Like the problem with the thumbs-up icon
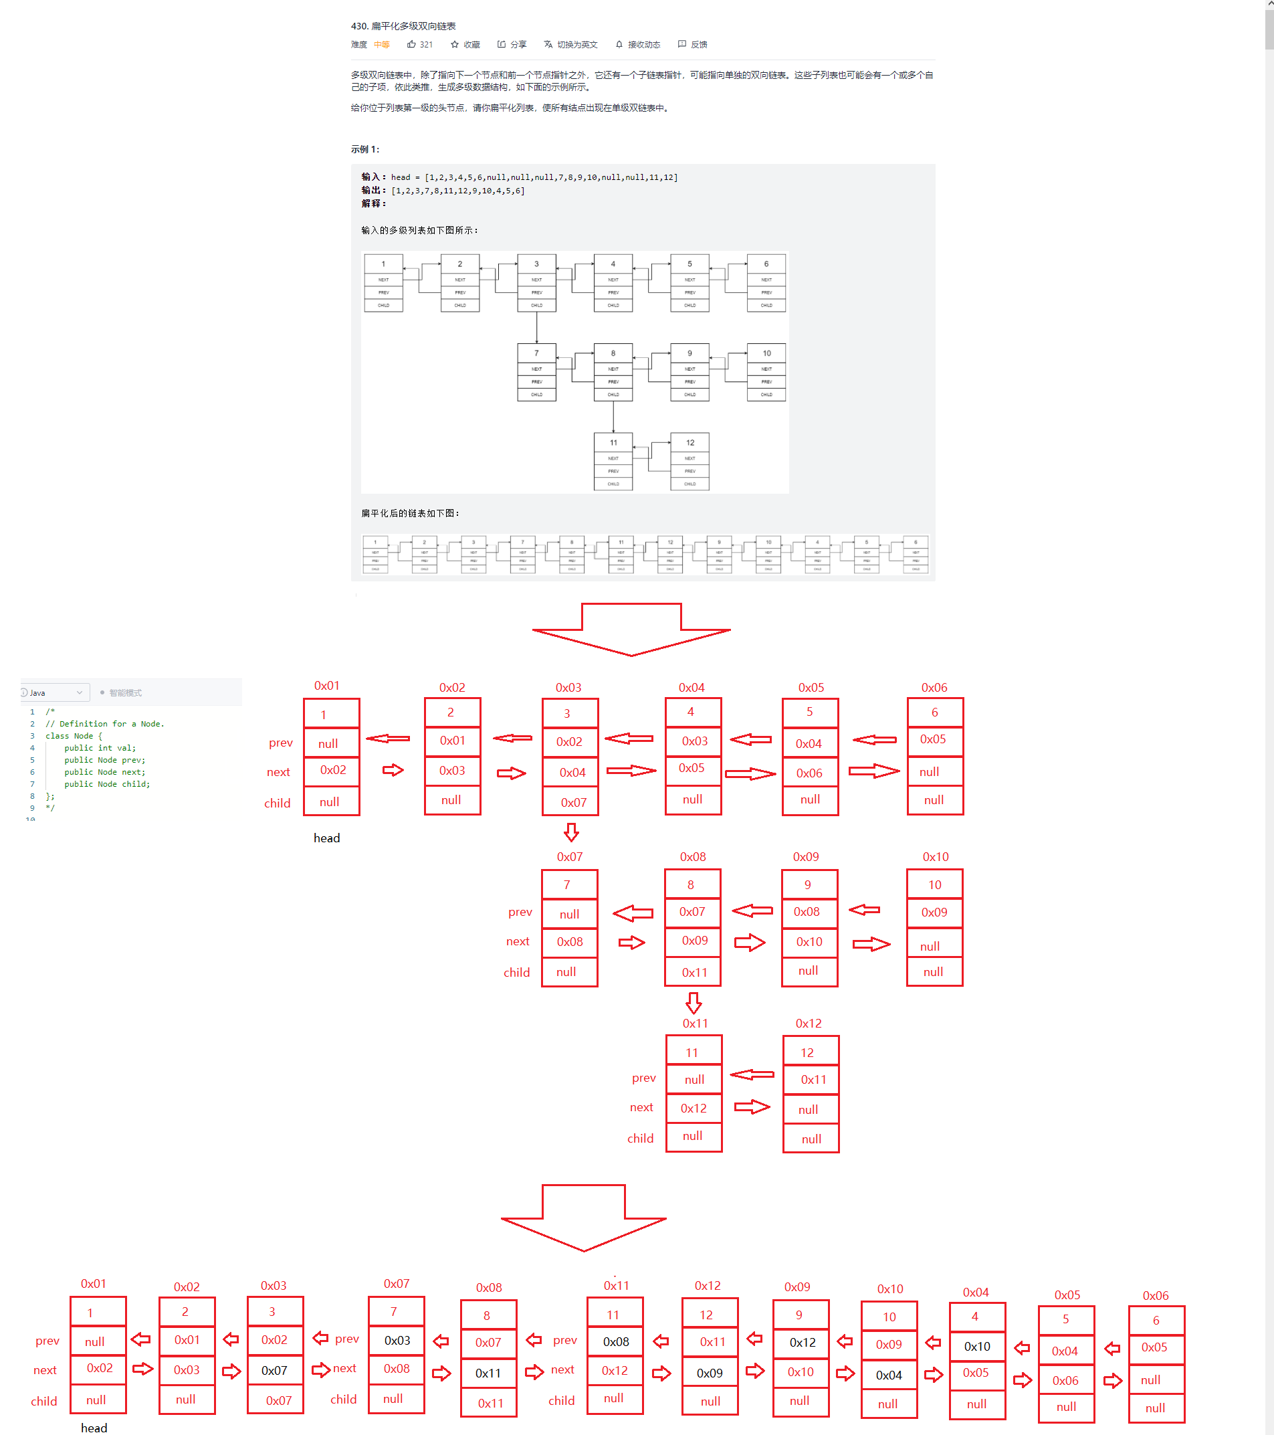Image resolution: width=1274 pixels, height=1435 pixels. tap(411, 43)
